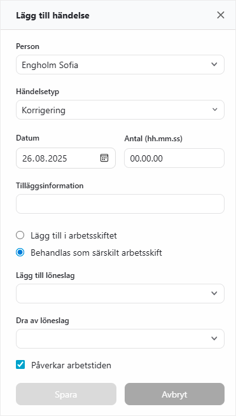Open the Person dropdown showing Engholm Sofia
The width and height of the screenshot is (236, 416).
coord(120,64)
